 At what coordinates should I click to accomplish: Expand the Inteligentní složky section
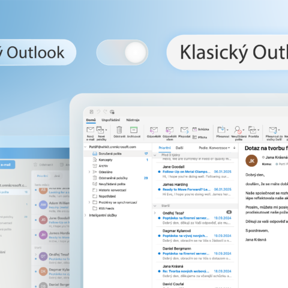[85, 215]
